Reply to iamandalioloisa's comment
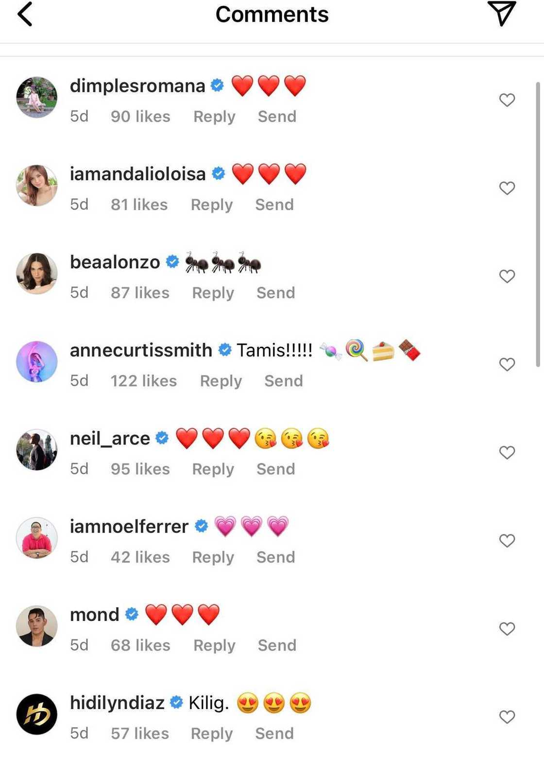 pos(212,205)
